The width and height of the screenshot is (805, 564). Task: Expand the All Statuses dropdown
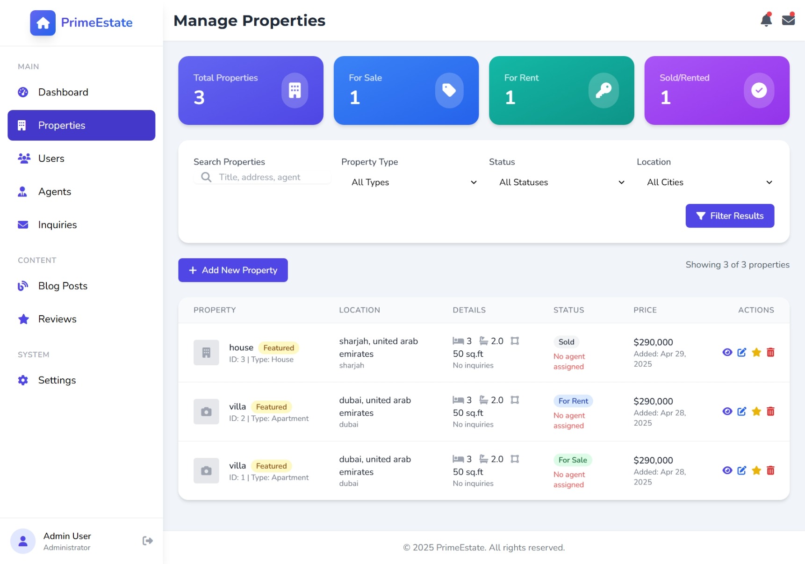pos(561,182)
